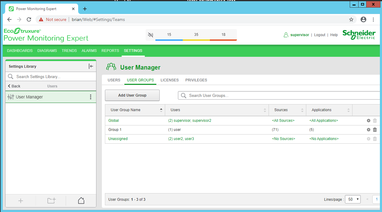Click the Search User Groups field

click(x=280, y=95)
